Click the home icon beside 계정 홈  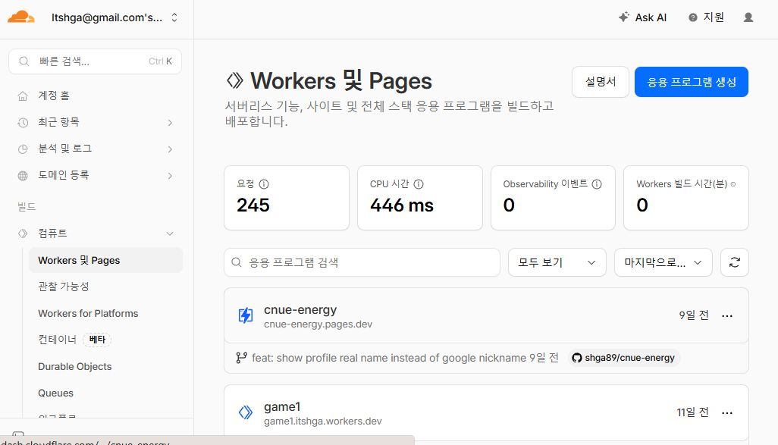[23, 96]
